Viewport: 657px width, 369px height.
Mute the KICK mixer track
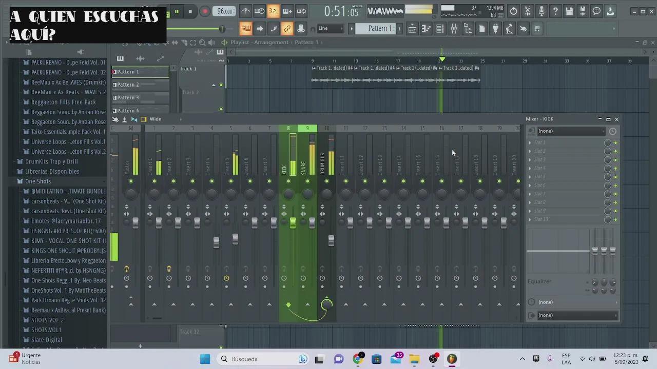(288, 181)
